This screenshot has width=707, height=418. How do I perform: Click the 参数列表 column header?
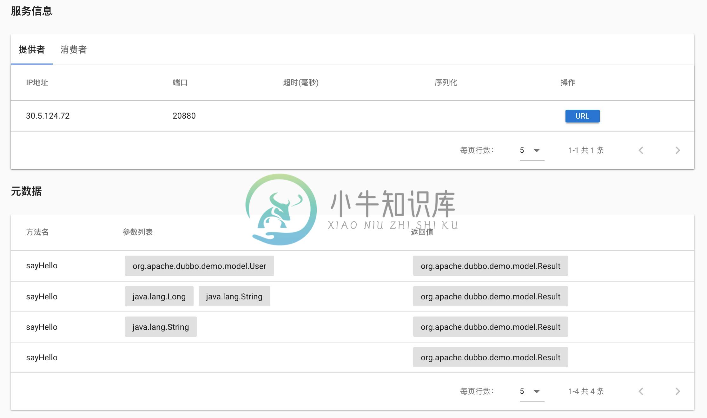138,232
